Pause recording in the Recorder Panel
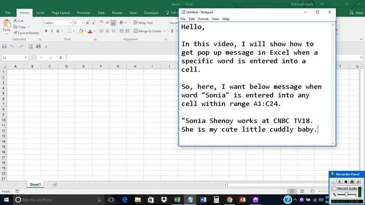The width and height of the screenshot is (365, 205). tap(339, 182)
